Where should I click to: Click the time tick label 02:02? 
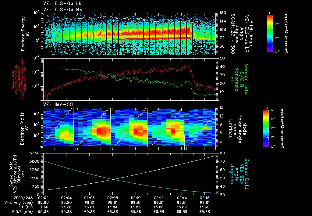43,198
